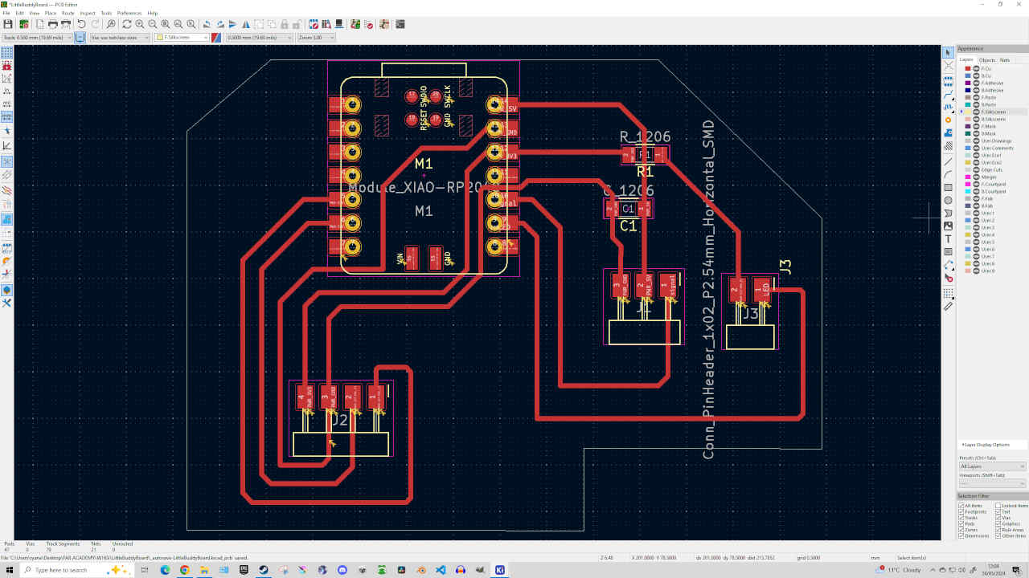Open the active layer F.Silkscreen dropdown
The height and width of the screenshot is (578, 1029).
(x=182, y=38)
